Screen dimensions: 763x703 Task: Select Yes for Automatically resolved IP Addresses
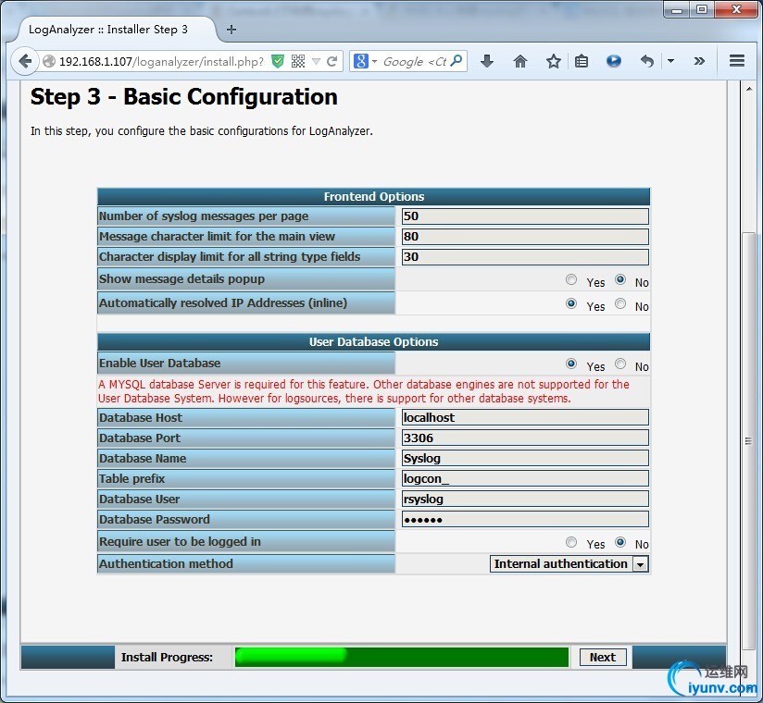tap(571, 303)
